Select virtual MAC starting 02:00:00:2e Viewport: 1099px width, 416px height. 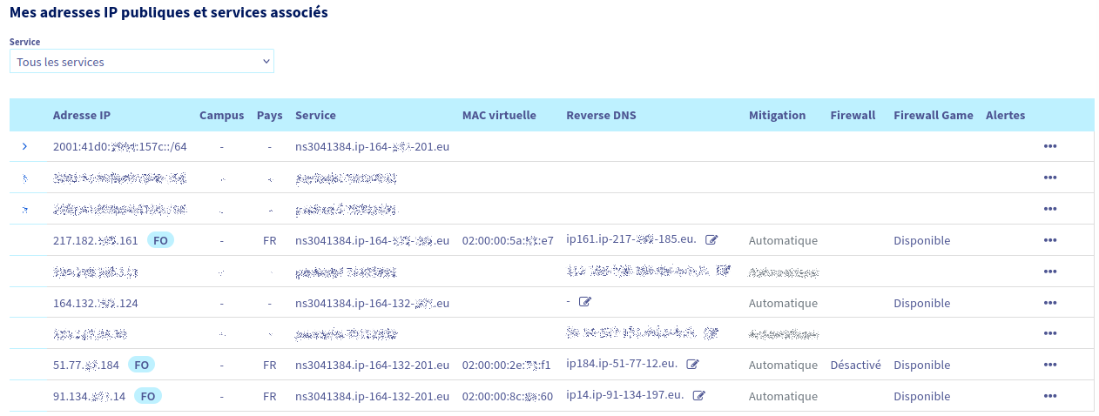[x=507, y=366]
